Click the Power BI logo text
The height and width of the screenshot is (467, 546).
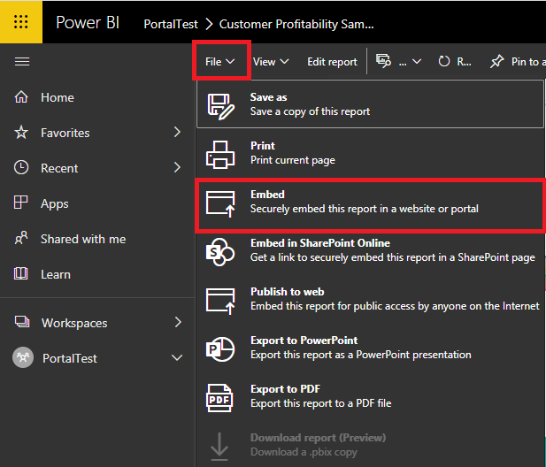click(88, 23)
